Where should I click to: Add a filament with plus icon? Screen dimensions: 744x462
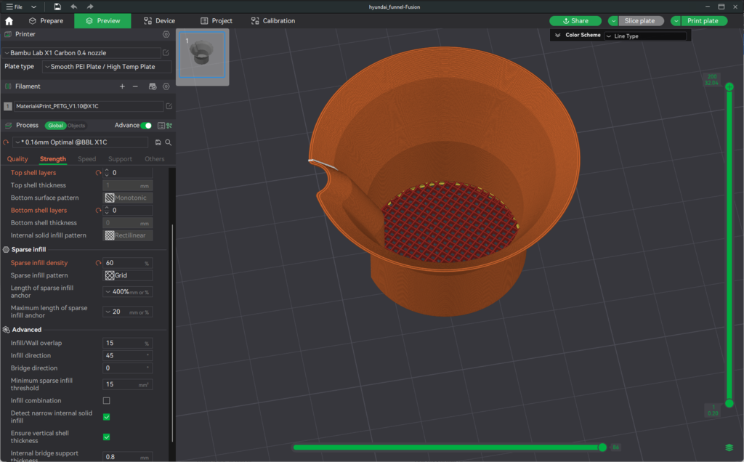122,86
